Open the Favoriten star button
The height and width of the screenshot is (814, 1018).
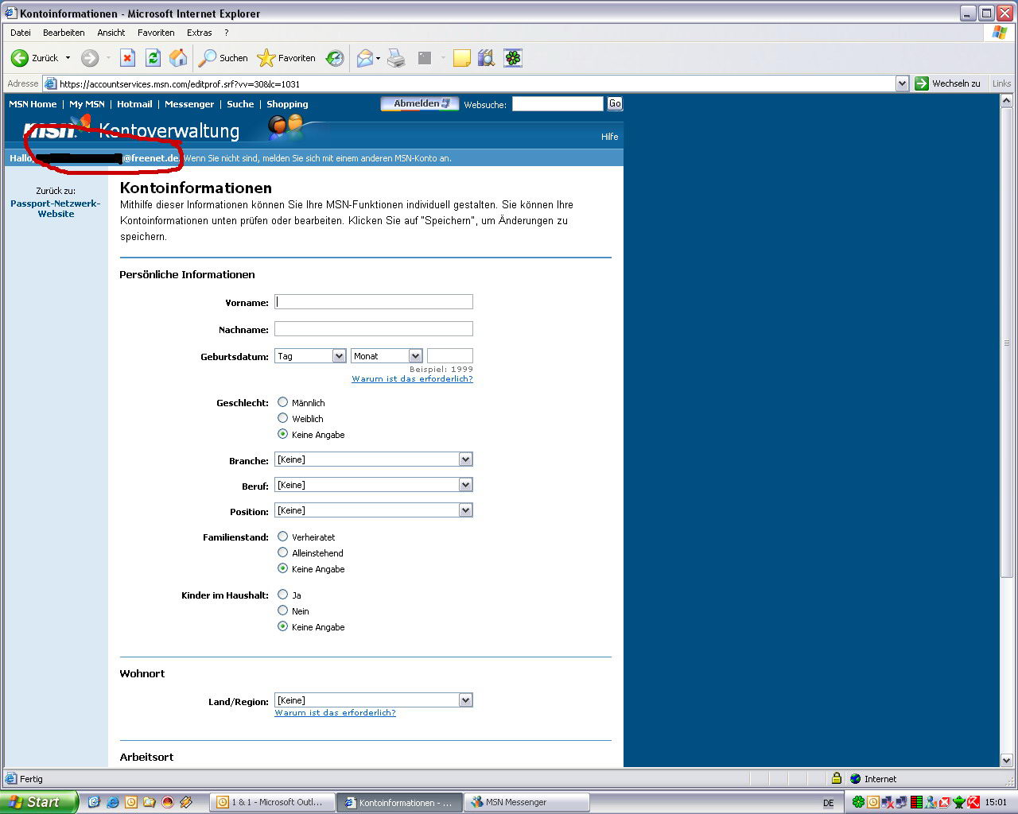click(x=287, y=58)
